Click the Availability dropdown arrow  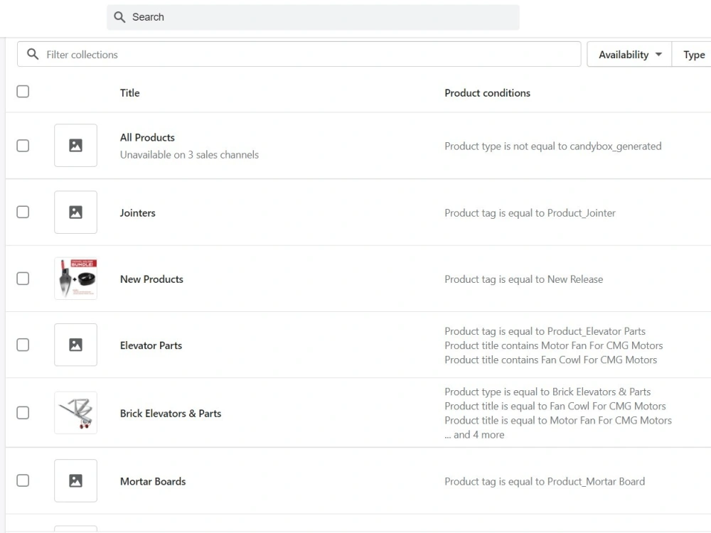click(x=659, y=55)
